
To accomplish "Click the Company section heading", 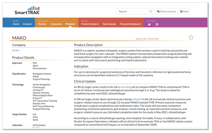I will [19, 45].
